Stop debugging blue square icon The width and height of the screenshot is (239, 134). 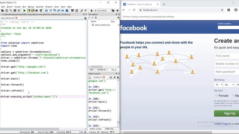(67, 11)
